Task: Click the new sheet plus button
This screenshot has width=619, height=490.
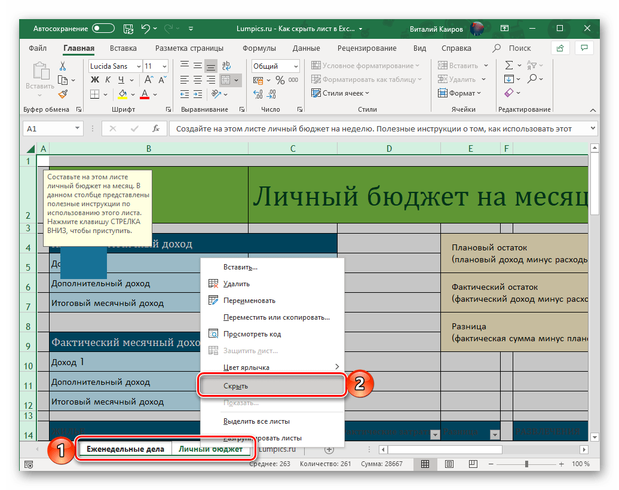Action: [x=329, y=449]
